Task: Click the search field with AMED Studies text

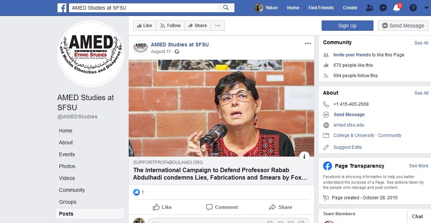Action: pos(143,8)
